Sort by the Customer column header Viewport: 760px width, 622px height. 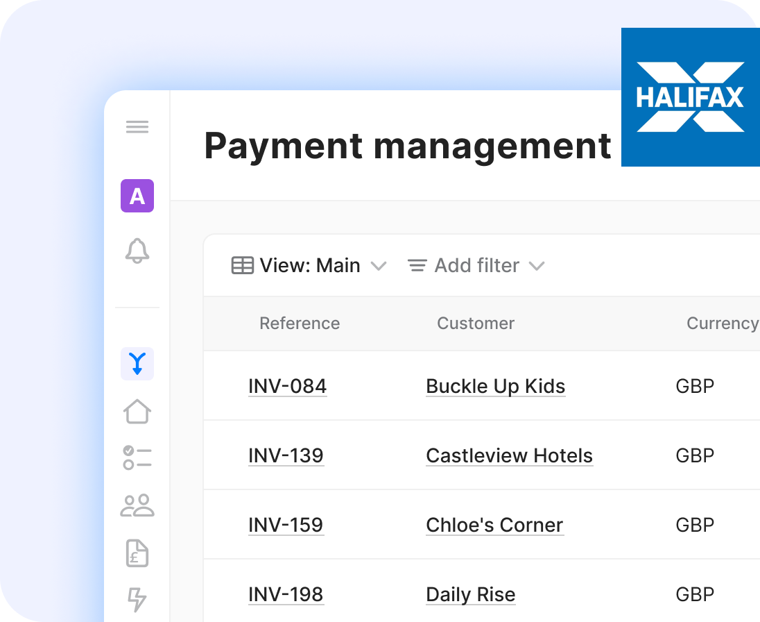pyautogui.click(x=476, y=323)
